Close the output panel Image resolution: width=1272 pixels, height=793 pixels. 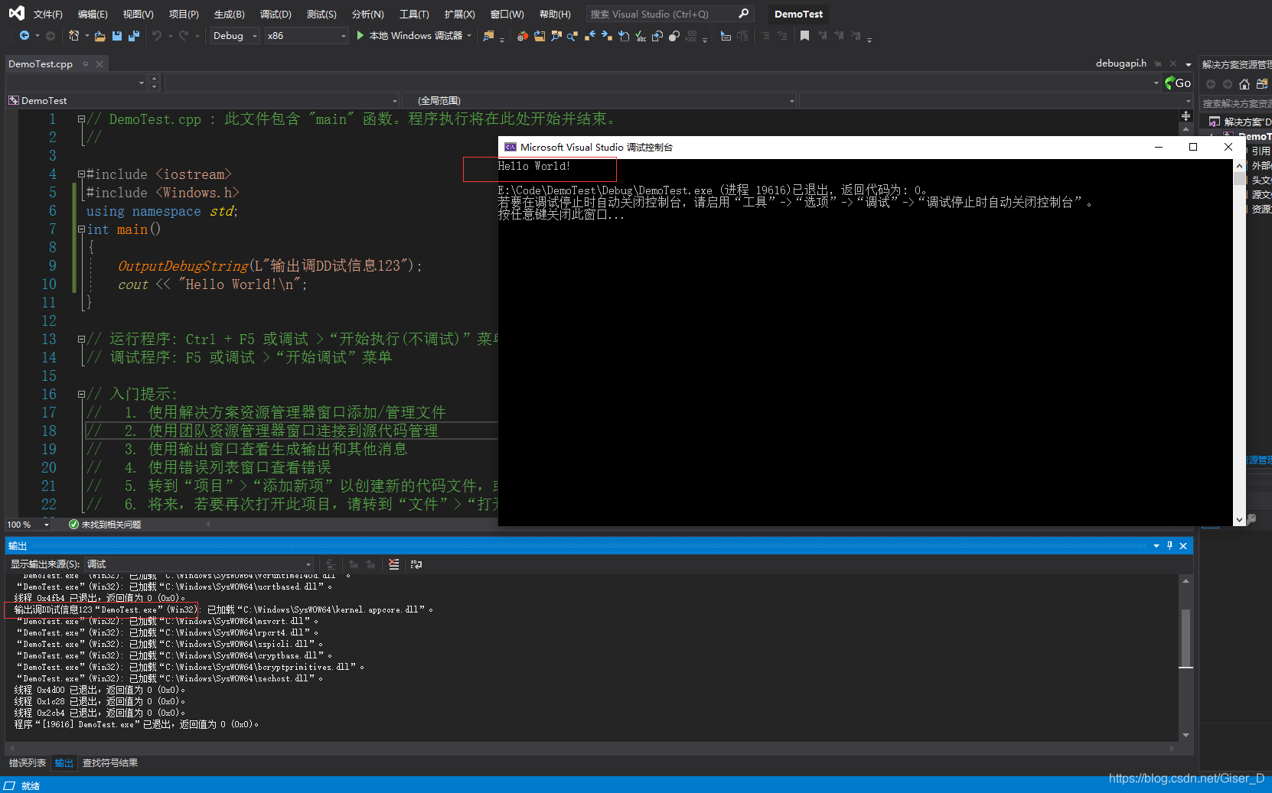point(1183,545)
